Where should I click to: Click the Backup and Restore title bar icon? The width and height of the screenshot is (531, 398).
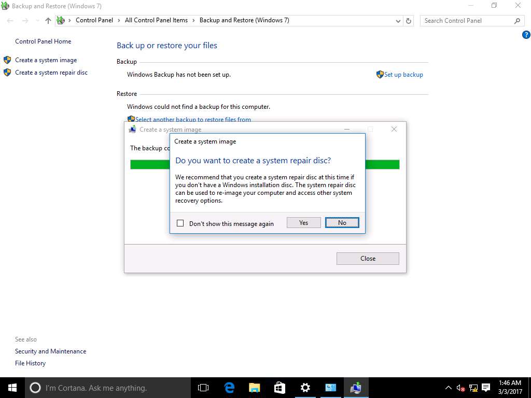coord(5,6)
